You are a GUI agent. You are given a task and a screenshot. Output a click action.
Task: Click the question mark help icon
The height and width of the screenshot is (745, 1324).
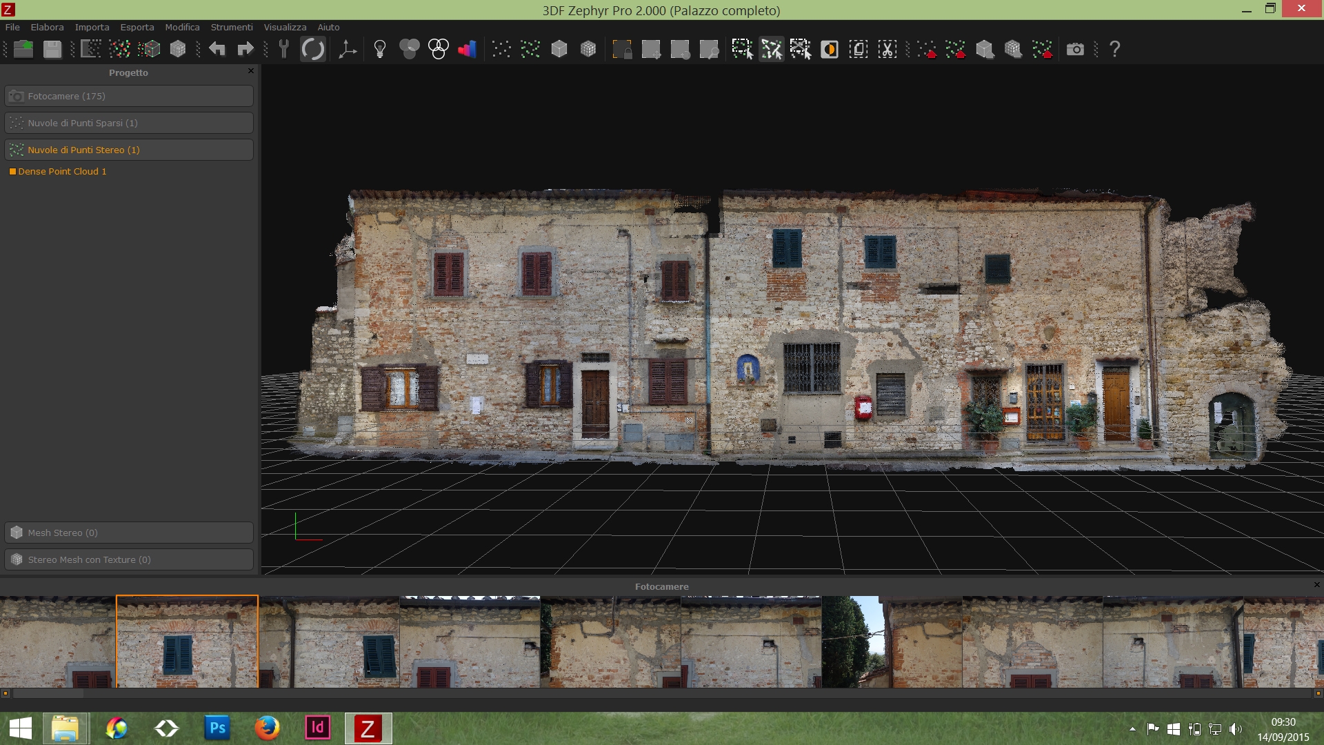(1114, 49)
